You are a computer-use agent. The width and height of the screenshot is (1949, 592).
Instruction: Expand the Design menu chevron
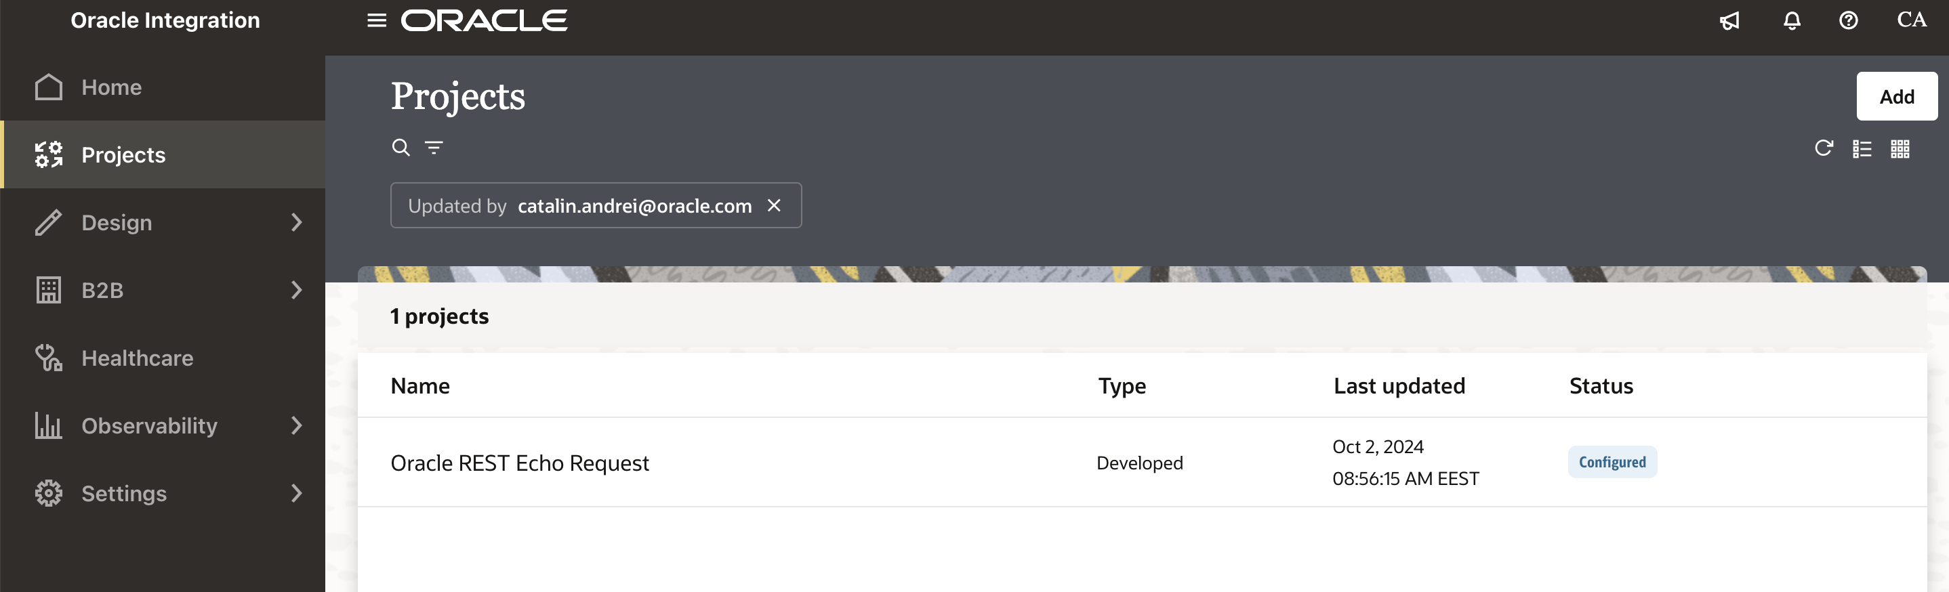[297, 222]
